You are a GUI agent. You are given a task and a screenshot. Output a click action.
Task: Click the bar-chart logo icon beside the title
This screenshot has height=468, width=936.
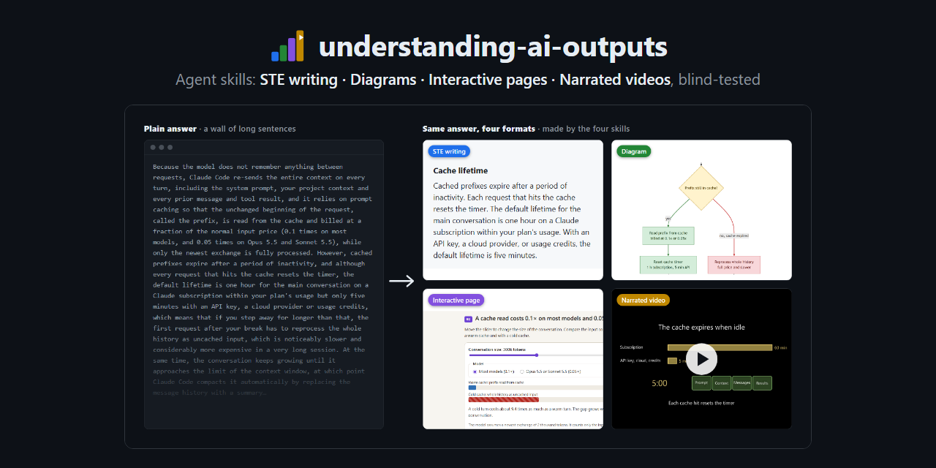click(287, 45)
